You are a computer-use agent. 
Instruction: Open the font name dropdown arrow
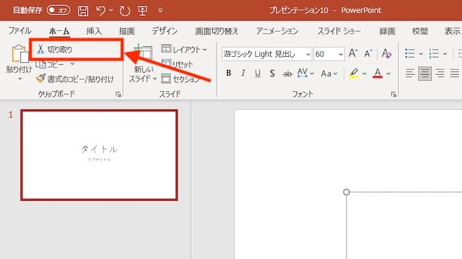[308, 55]
